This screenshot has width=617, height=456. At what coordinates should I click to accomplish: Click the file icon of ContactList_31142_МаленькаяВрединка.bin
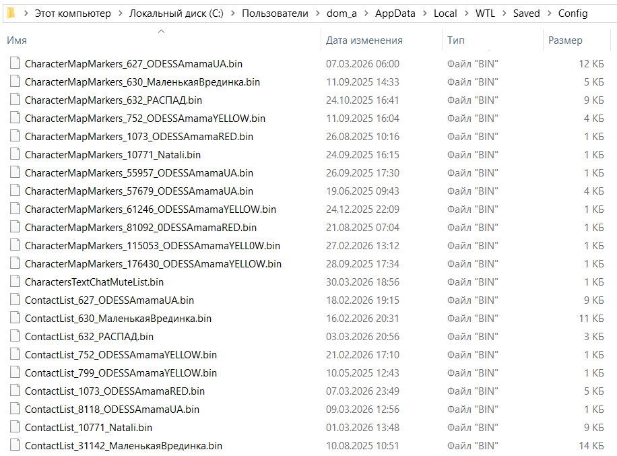pyautogui.click(x=15, y=446)
